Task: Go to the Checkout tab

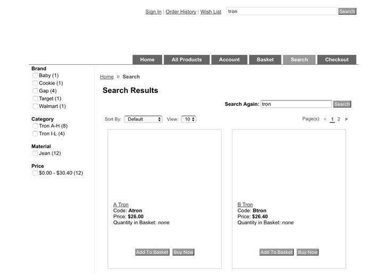Action: click(x=337, y=59)
